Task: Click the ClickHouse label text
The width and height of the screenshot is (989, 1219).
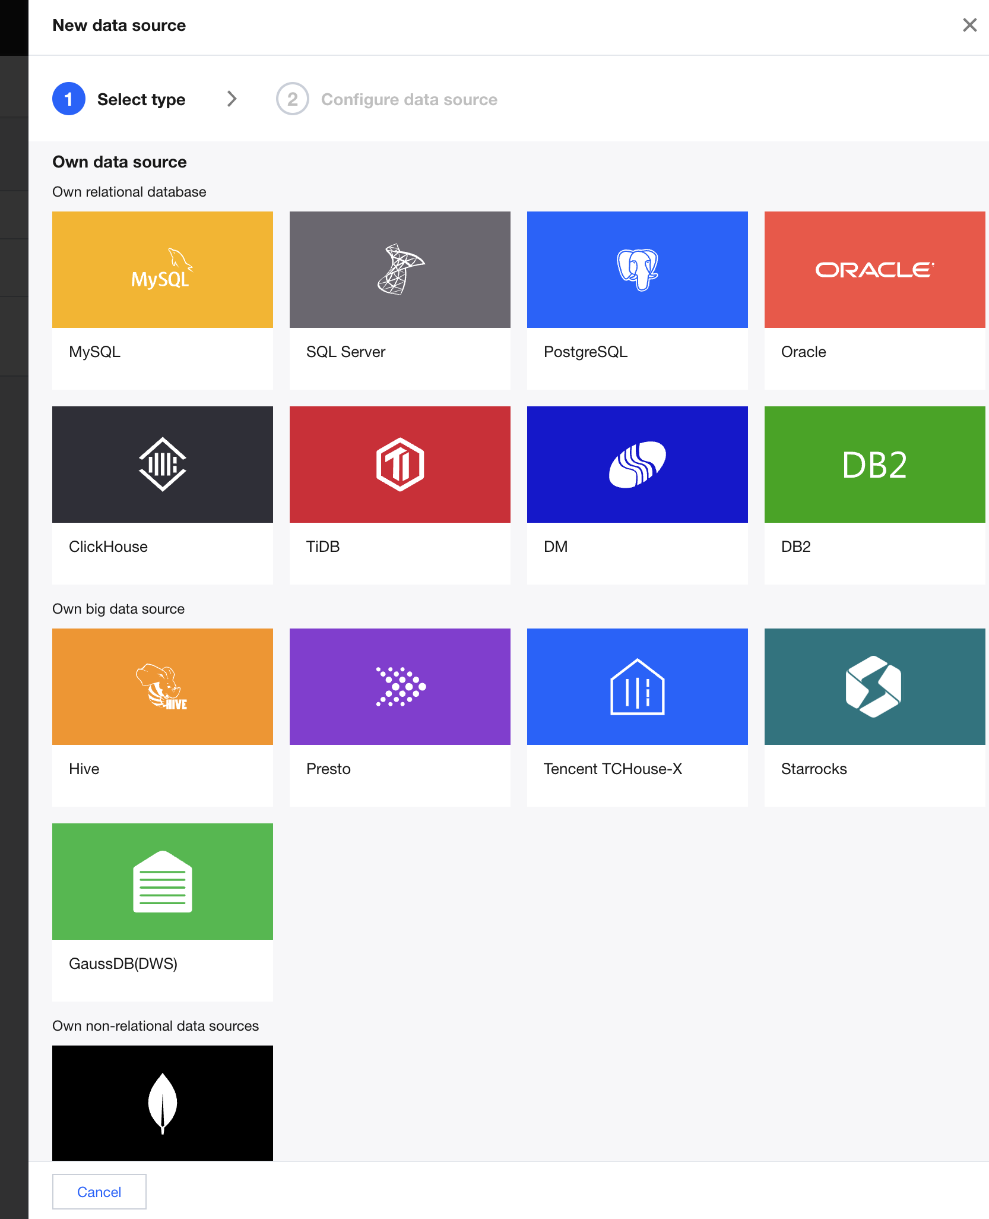Action: 109,547
